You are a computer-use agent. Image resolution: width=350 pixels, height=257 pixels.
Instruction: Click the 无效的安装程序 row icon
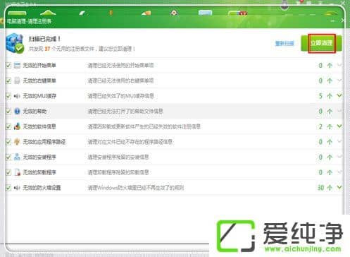click(17, 157)
